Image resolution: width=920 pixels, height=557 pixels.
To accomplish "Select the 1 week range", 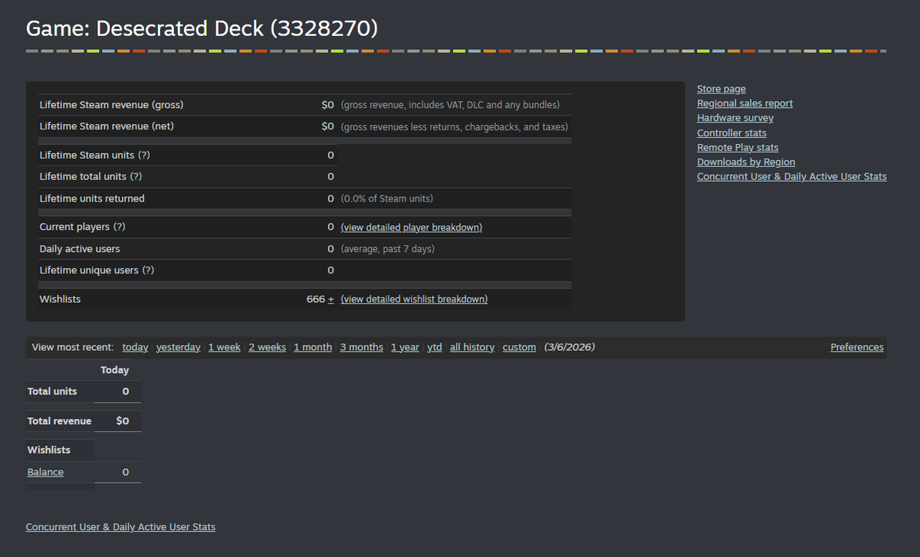I will click(x=224, y=347).
